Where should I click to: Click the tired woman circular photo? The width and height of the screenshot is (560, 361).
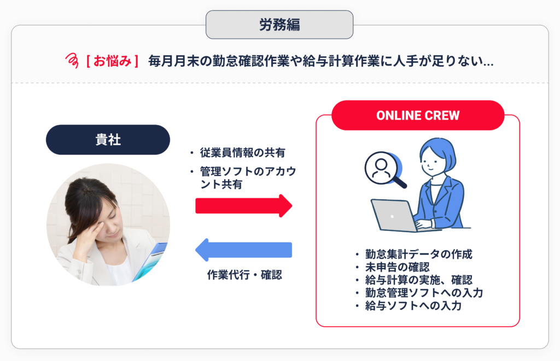108,224
